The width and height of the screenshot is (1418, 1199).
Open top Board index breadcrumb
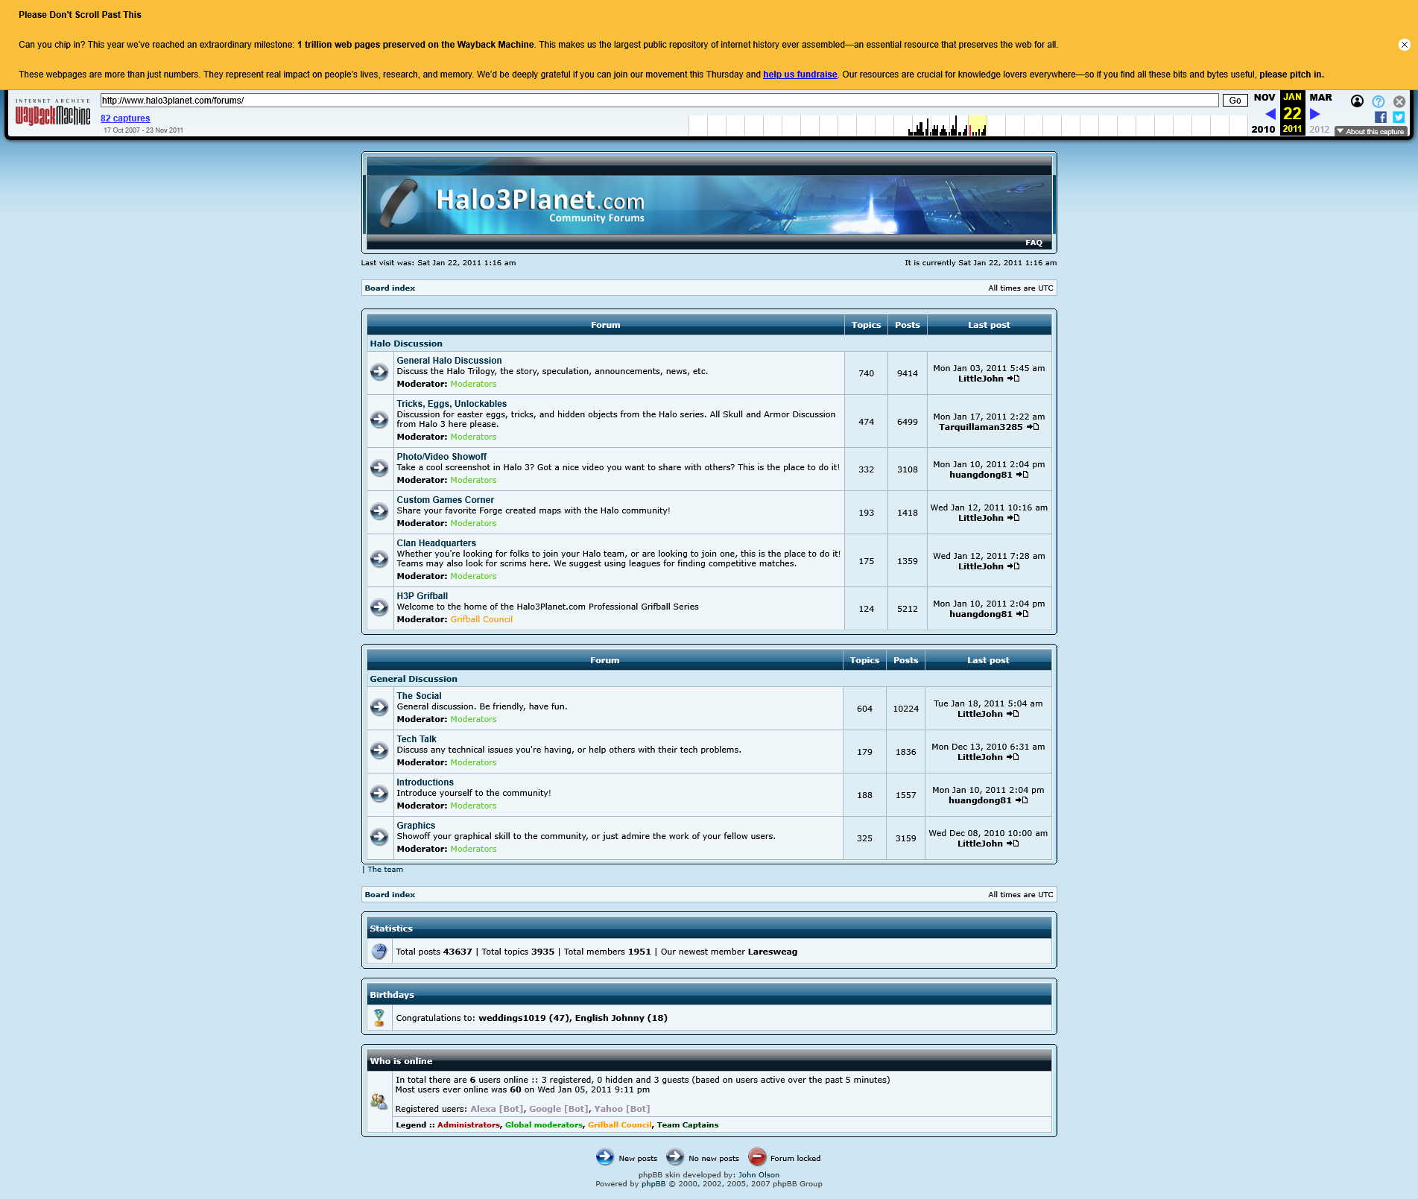[390, 288]
